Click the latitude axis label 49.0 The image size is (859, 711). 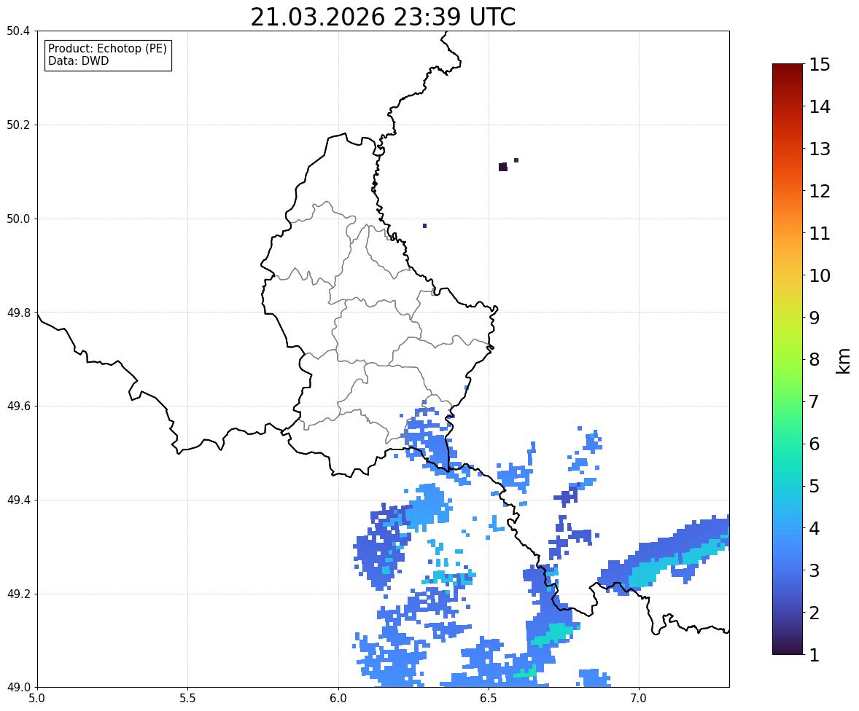point(18,688)
